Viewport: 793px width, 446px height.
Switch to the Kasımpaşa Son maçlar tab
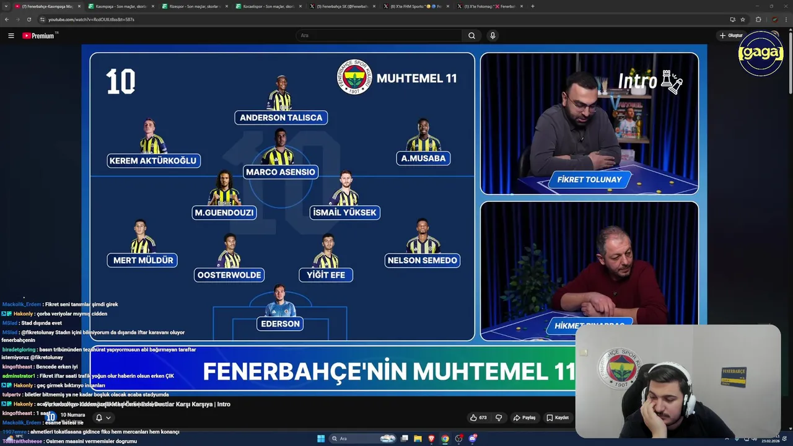(x=121, y=6)
